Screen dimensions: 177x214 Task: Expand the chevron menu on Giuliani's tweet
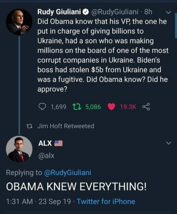(x=168, y=12)
